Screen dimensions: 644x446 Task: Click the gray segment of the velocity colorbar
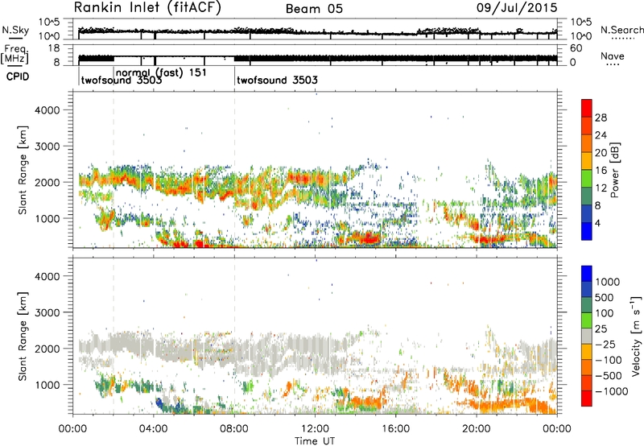[x=587, y=336]
